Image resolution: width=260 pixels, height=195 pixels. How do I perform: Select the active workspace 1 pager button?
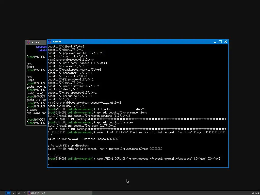tap(8, 193)
